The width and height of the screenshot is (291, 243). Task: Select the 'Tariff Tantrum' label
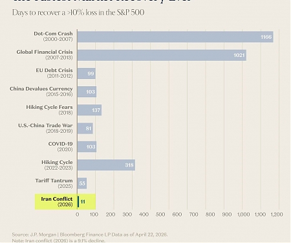(x=54, y=181)
